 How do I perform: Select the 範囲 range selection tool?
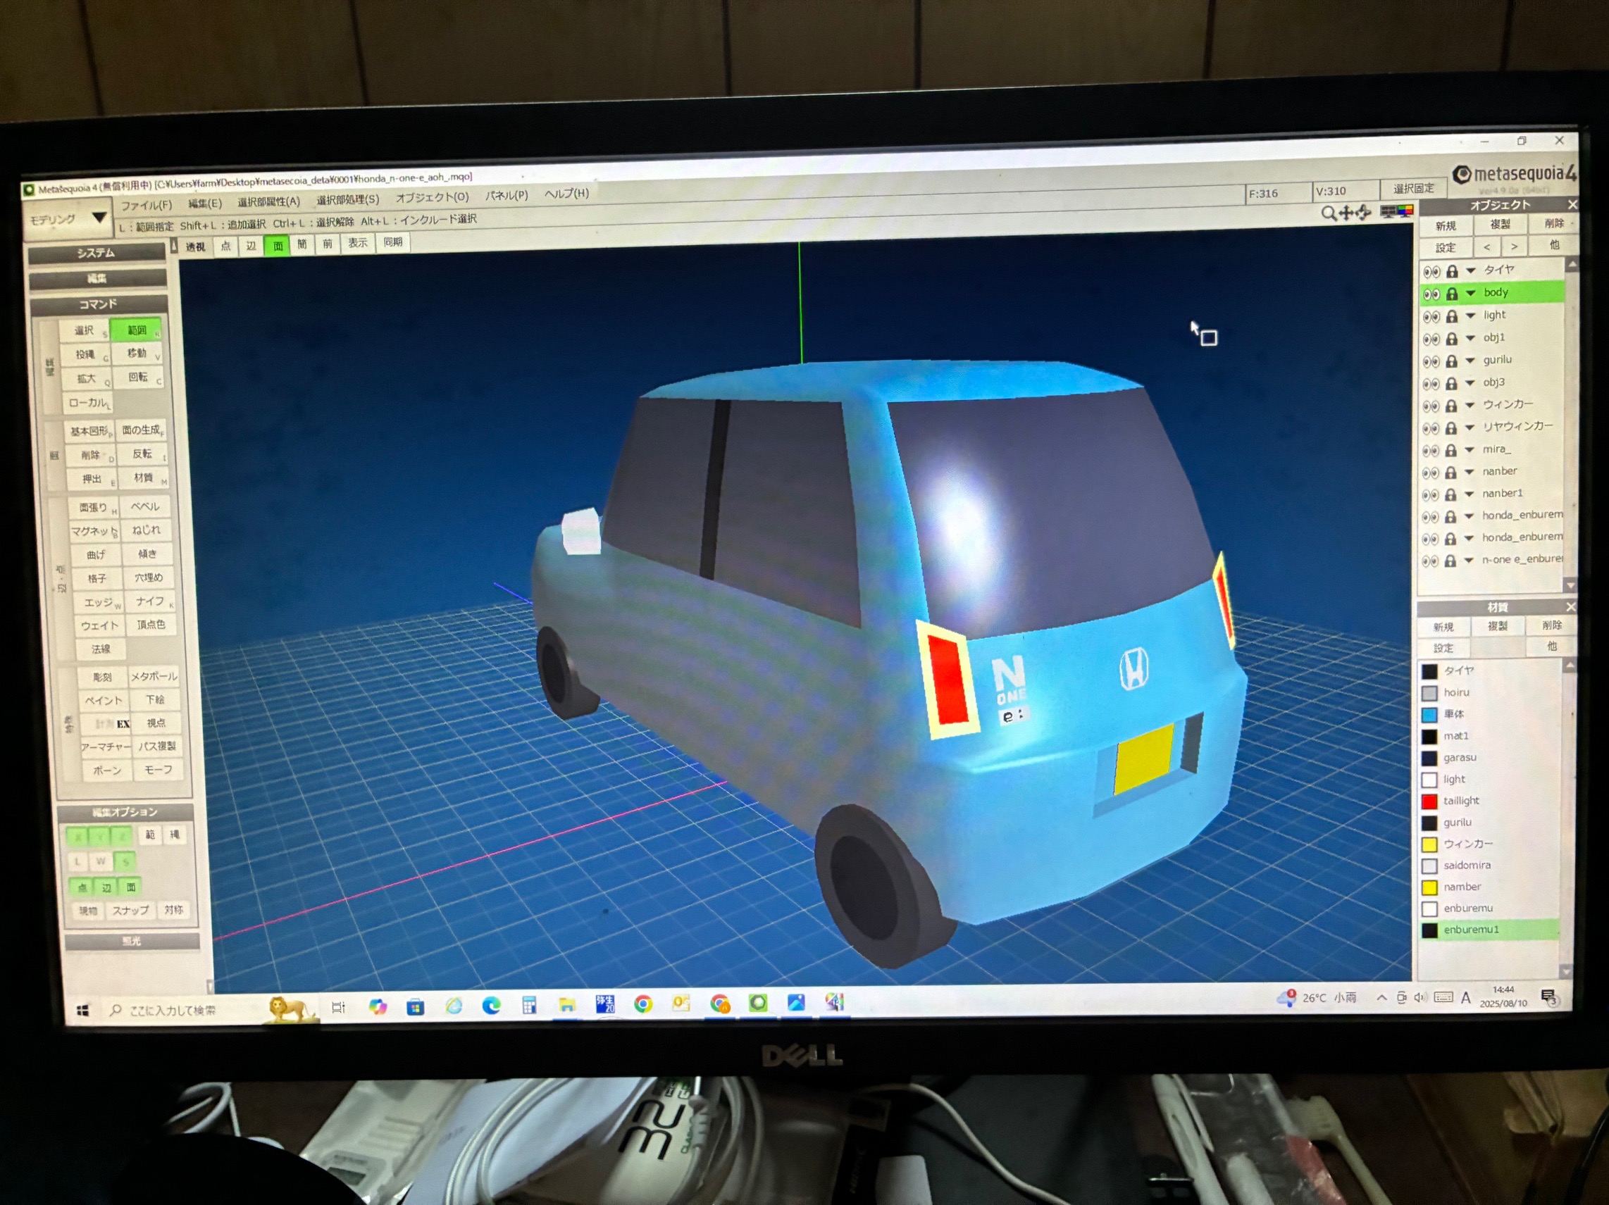(136, 330)
